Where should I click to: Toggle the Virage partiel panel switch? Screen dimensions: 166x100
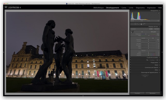[x=131, y=62]
